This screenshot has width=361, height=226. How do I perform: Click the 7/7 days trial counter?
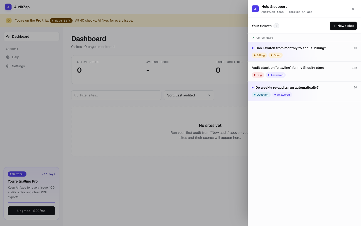pyautogui.click(x=48, y=174)
